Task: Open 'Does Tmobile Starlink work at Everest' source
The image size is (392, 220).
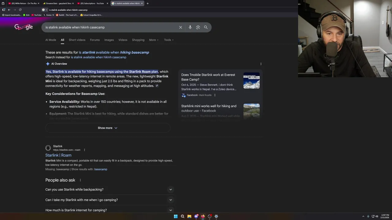Action: point(208,77)
